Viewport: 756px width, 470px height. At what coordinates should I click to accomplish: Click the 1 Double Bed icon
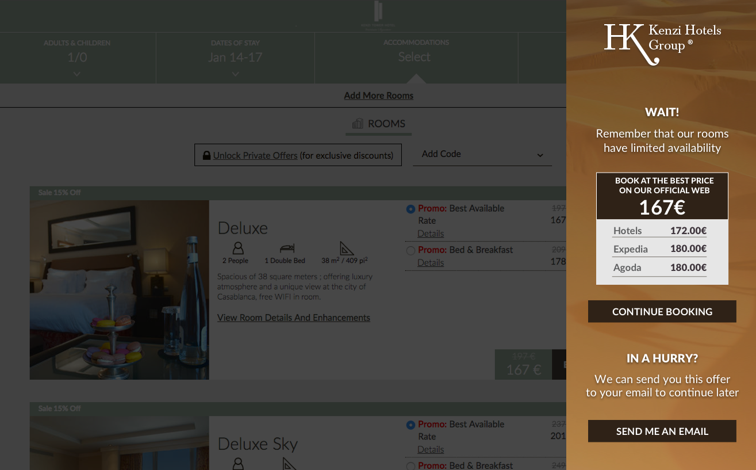[287, 249]
